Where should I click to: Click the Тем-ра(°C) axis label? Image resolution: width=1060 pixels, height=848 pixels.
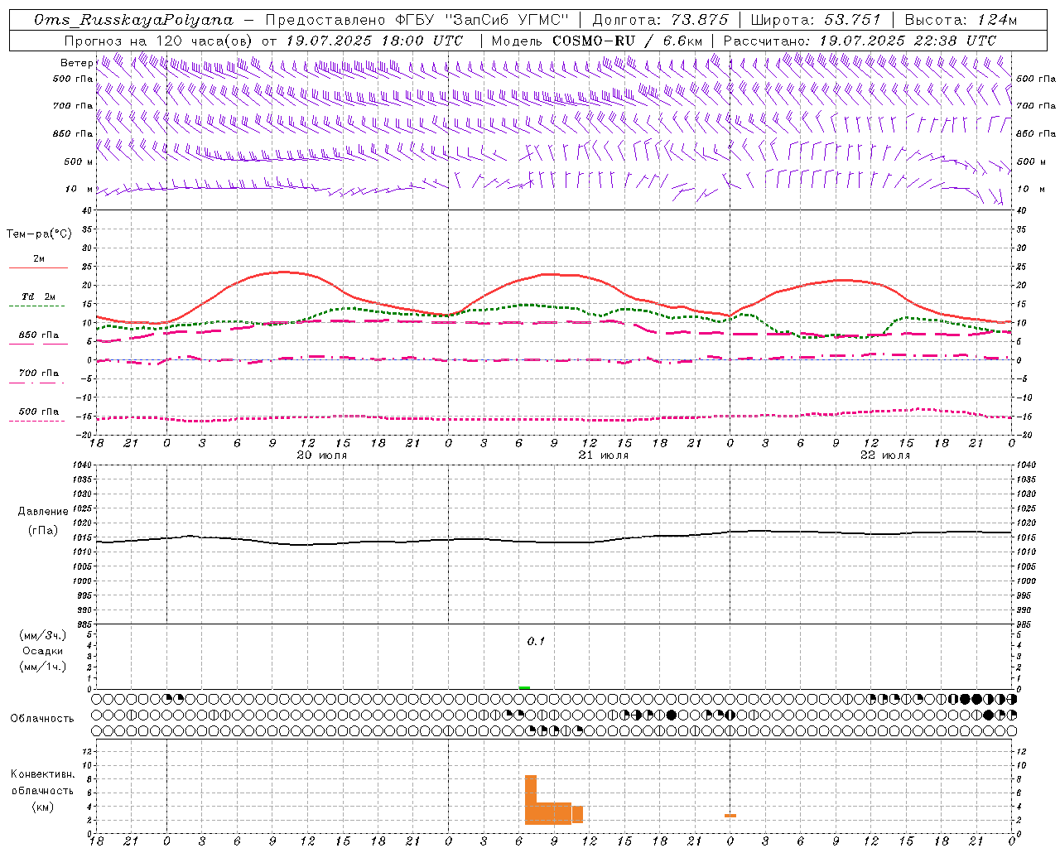click(39, 234)
